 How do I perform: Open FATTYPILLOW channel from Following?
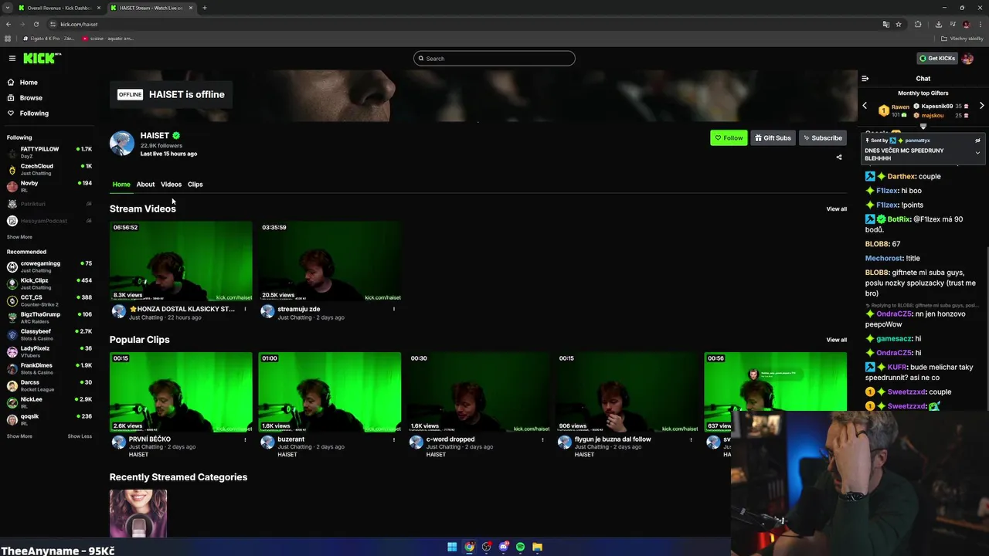click(x=48, y=152)
